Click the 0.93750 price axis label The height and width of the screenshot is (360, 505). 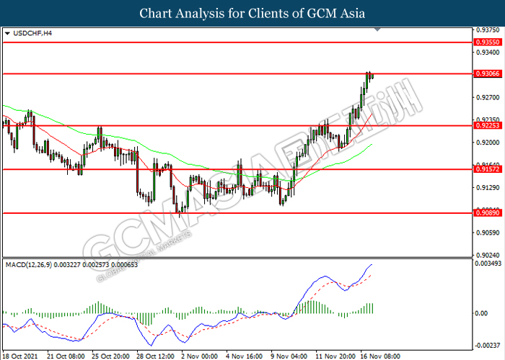(488, 30)
